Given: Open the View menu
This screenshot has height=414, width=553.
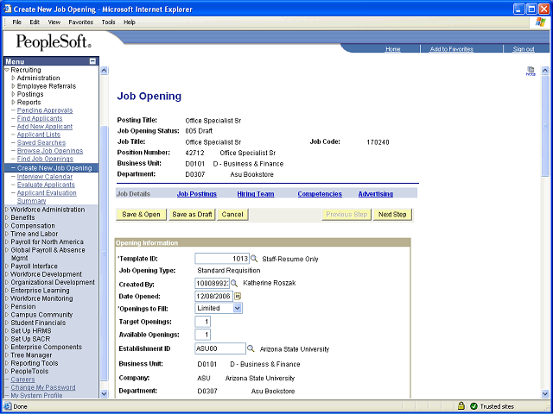Looking at the screenshot, I should (x=54, y=22).
